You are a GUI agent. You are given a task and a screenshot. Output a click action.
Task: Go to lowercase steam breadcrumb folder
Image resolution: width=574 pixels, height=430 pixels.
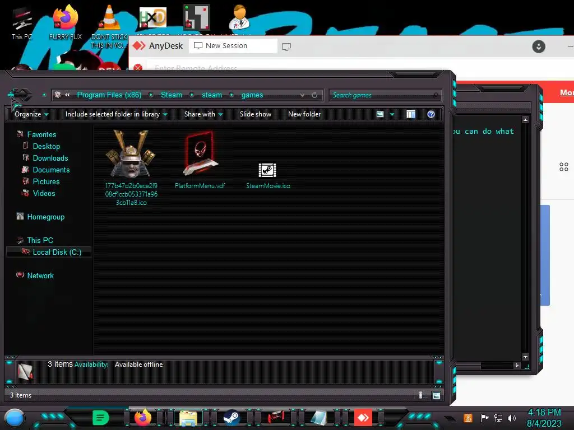[211, 95]
